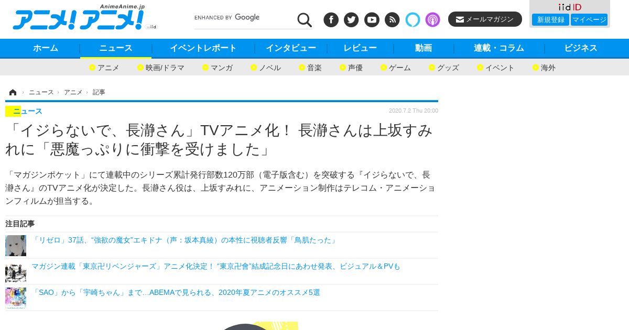Click the search magnifier icon
The image size is (629, 330).
point(305,20)
